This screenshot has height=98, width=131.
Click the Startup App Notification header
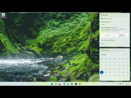(109, 40)
